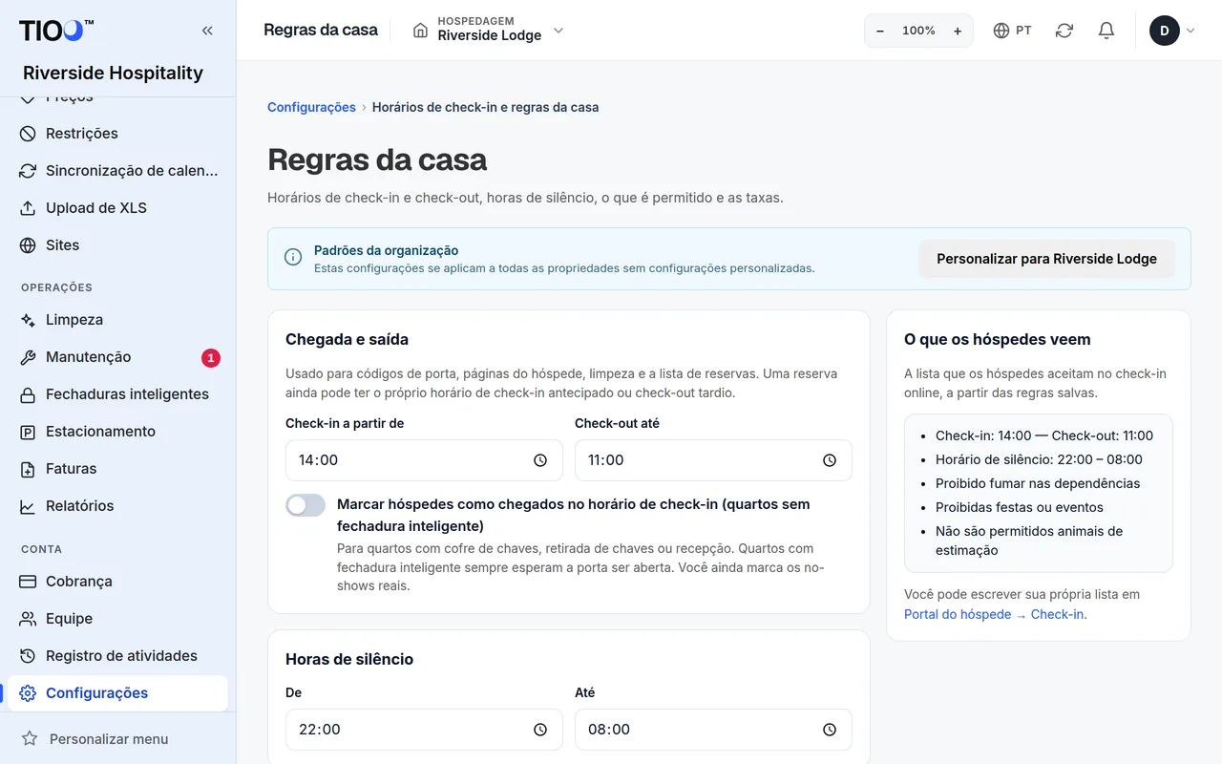The height and width of the screenshot is (764, 1222).
Task: Click the wrench icon for Manutenção
Action: [x=28, y=357]
